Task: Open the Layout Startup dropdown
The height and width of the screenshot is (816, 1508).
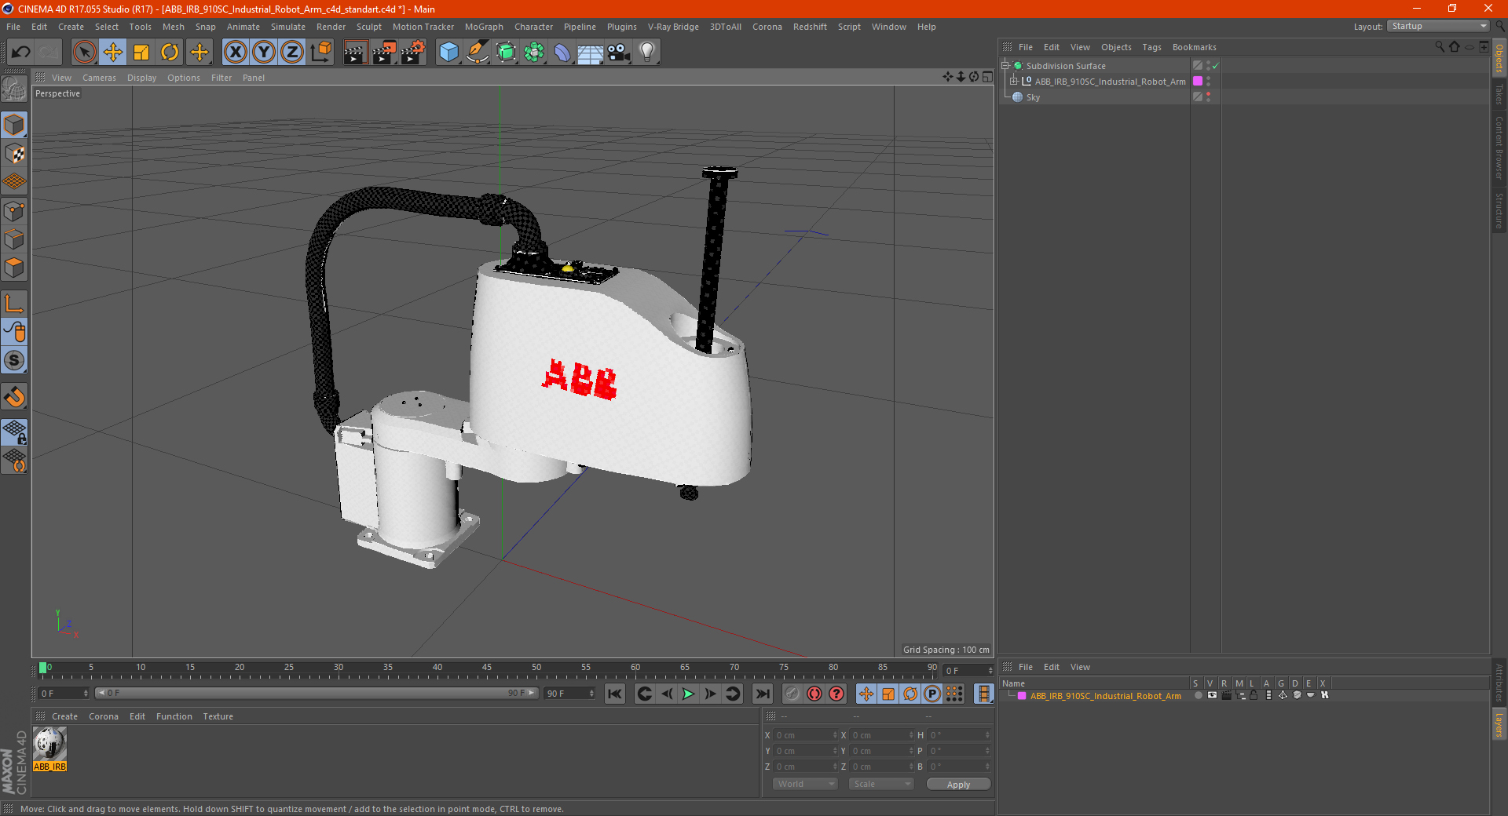Action: 1439,26
